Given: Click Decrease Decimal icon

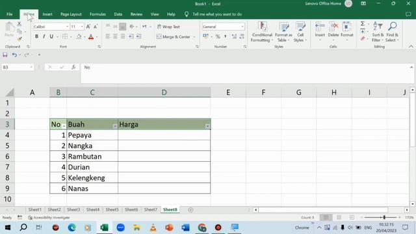Looking at the screenshot, I should coord(242,36).
